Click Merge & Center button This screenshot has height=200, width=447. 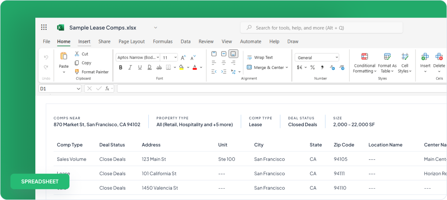[265, 68]
